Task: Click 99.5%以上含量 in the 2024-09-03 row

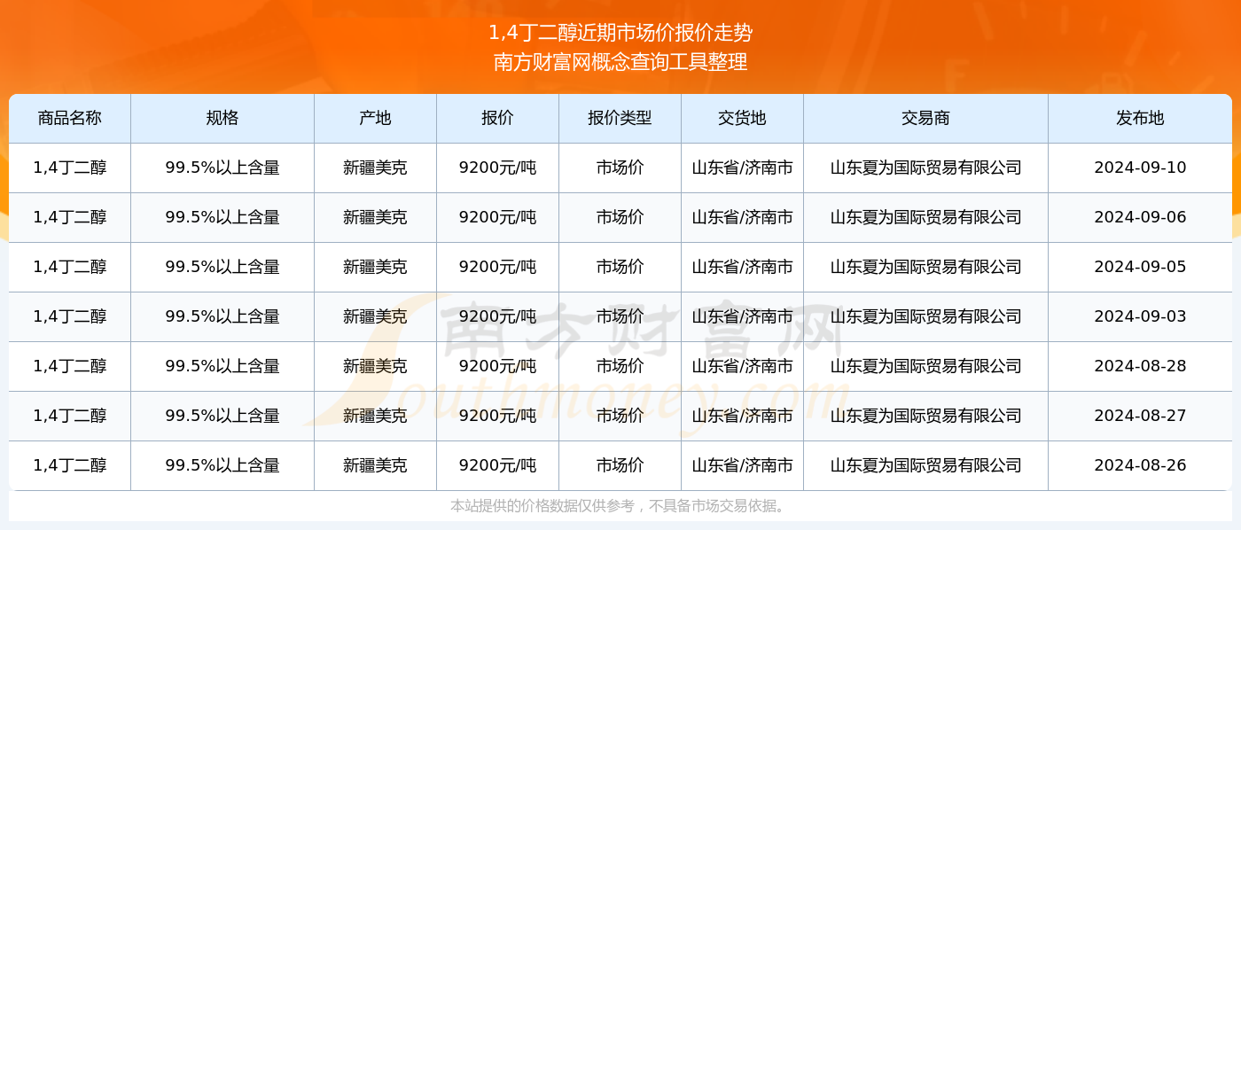Action: [x=222, y=316]
